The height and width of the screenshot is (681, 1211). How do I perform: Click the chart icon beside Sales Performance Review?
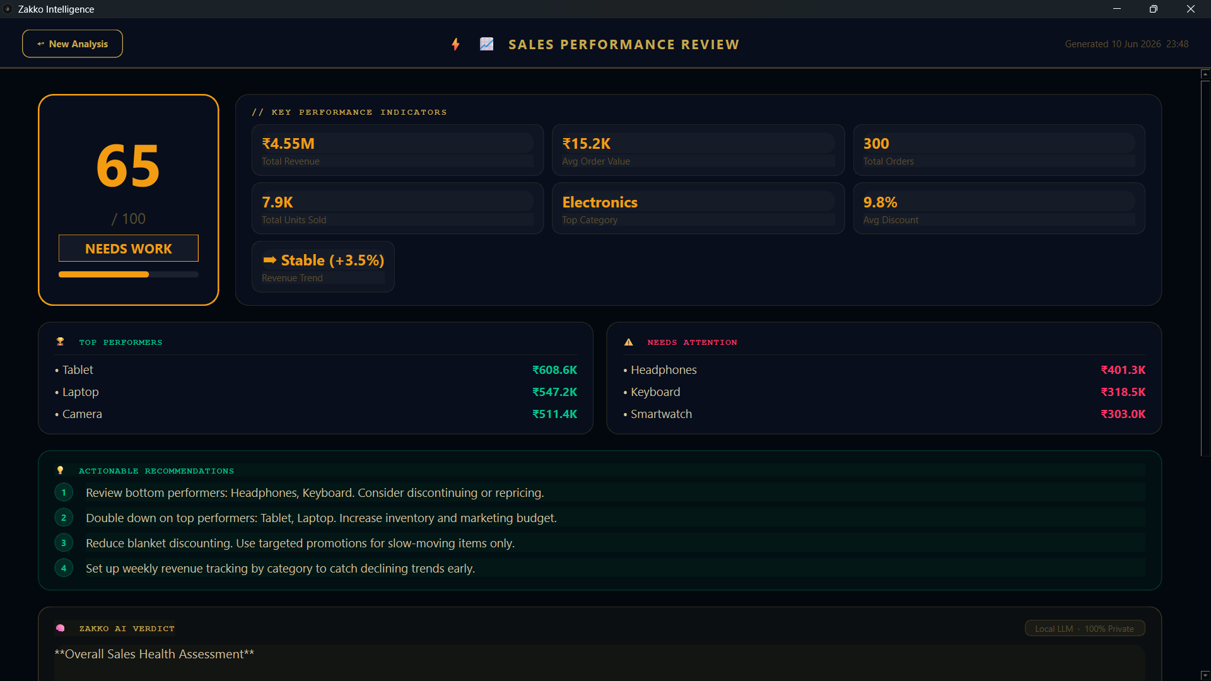click(486, 44)
